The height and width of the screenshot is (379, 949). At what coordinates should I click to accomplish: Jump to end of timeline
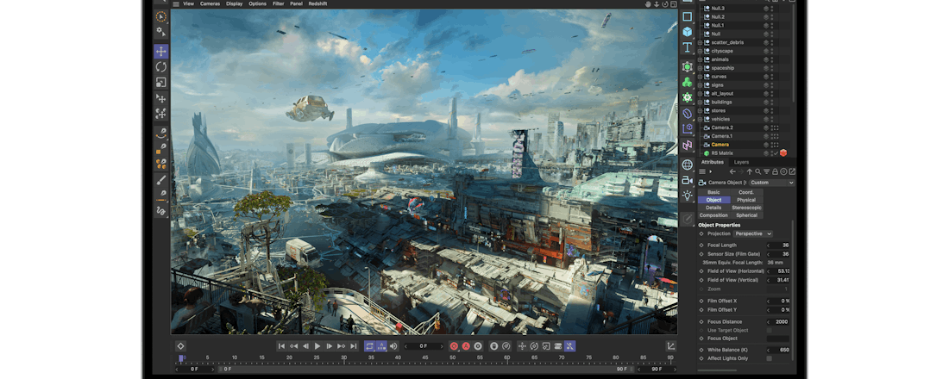(x=354, y=346)
